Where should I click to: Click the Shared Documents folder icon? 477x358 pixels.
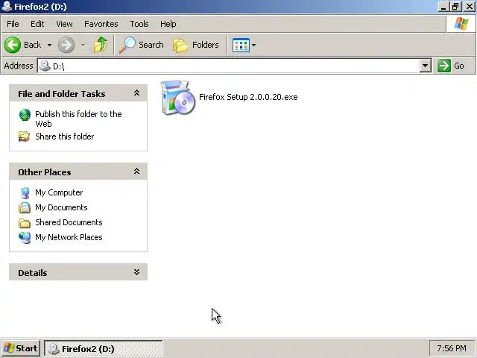25,223
